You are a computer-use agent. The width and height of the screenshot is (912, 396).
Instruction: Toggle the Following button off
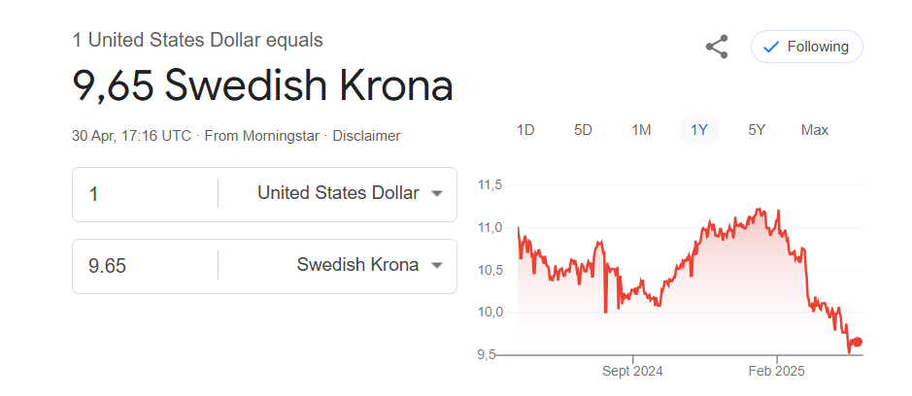807,47
